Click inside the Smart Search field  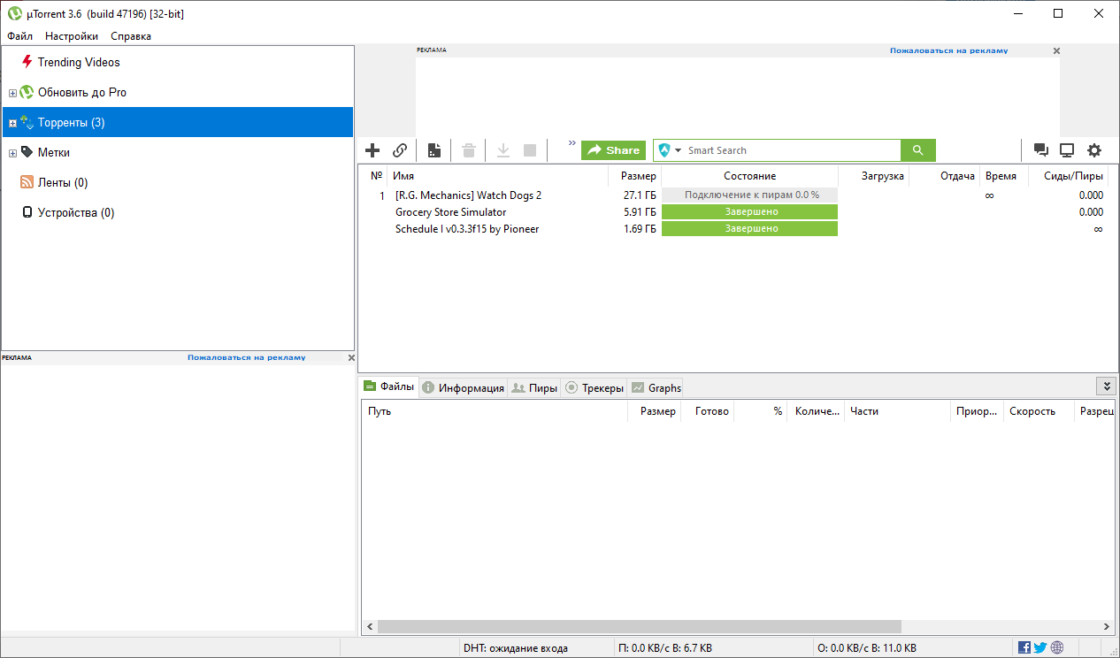tap(792, 150)
